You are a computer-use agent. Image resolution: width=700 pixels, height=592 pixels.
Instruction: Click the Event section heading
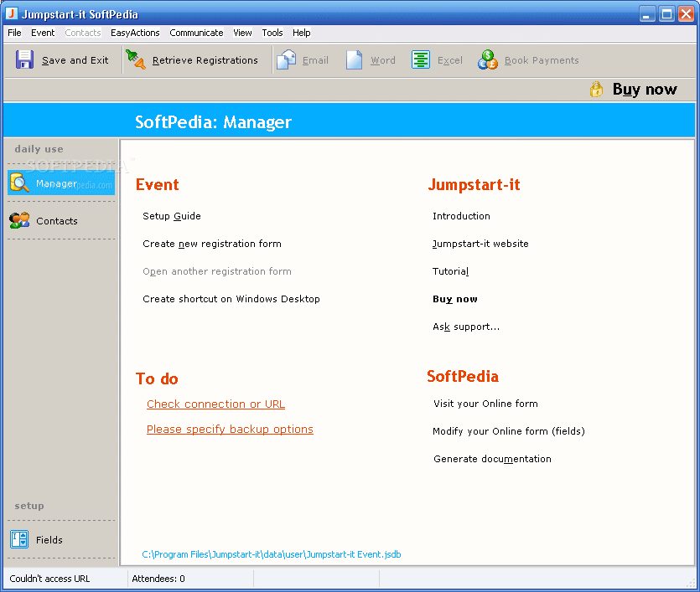pos(157,184)
